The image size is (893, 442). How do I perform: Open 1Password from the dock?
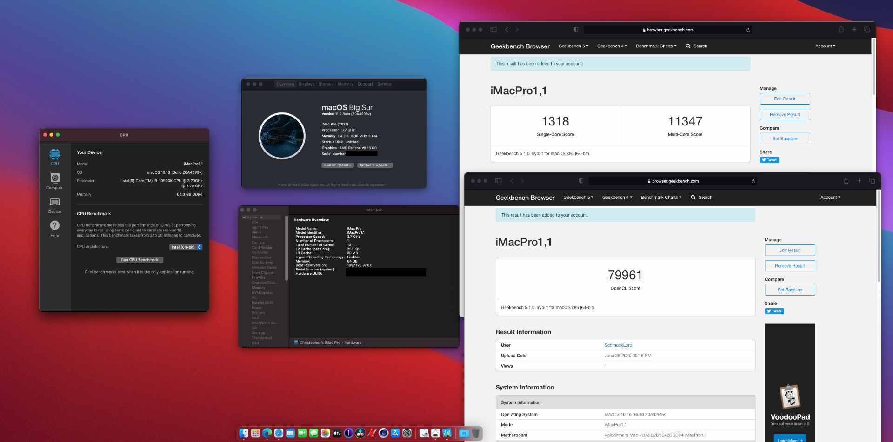[x=348, y=433]
